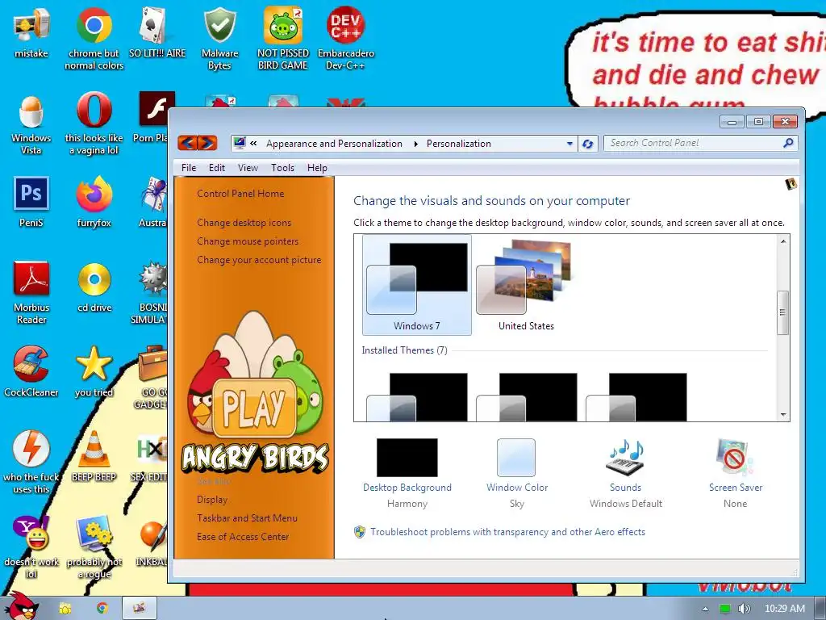Screen dimensions: 826x620
Task: Open the Display link in sidebar
Action: (212, 499)
